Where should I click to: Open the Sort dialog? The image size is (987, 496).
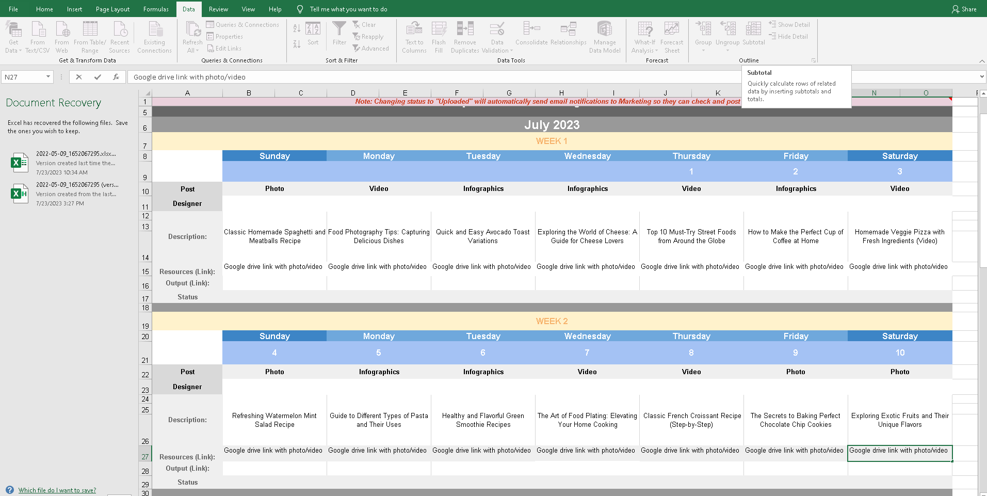tap(313, 34)
